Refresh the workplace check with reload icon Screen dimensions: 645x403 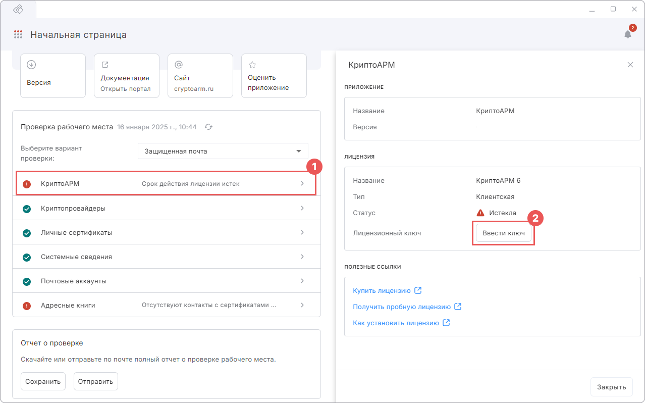[208, 127]
